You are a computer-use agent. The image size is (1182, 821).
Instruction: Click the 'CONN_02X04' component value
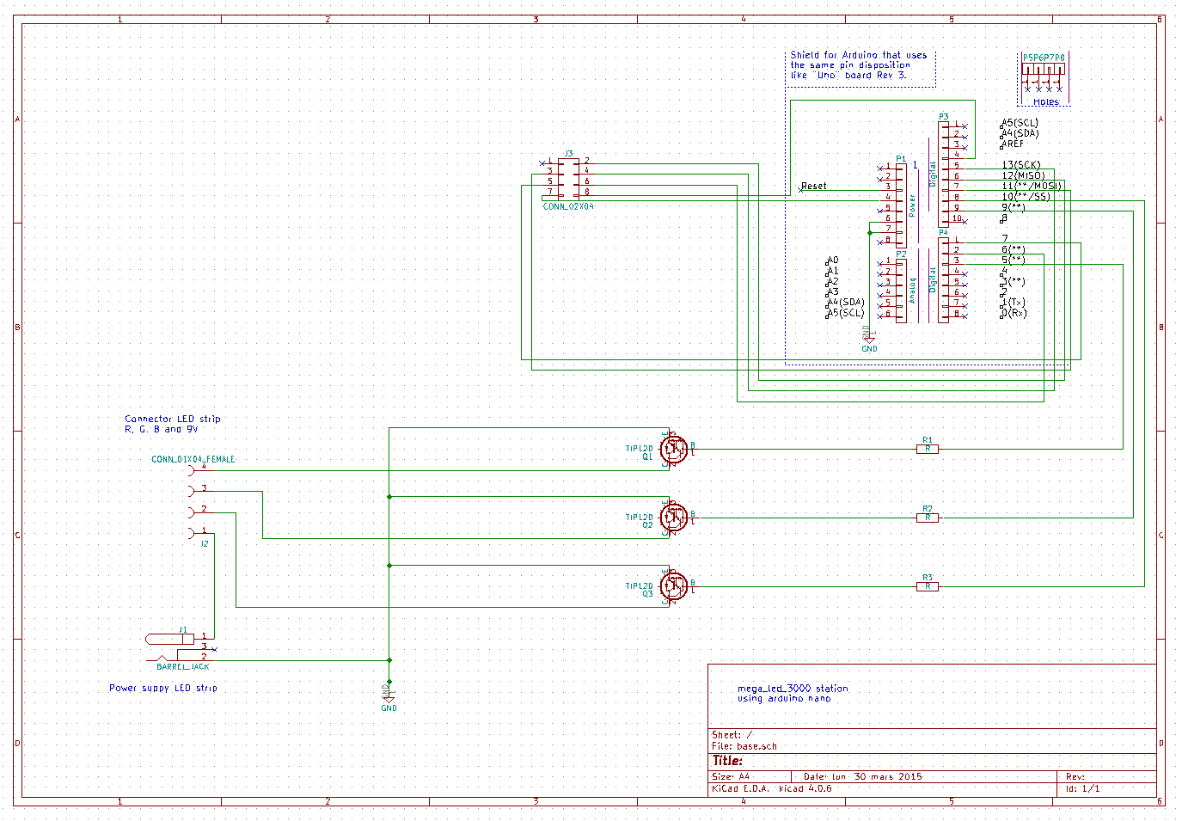pyautogui.click(x=568, y=206)
